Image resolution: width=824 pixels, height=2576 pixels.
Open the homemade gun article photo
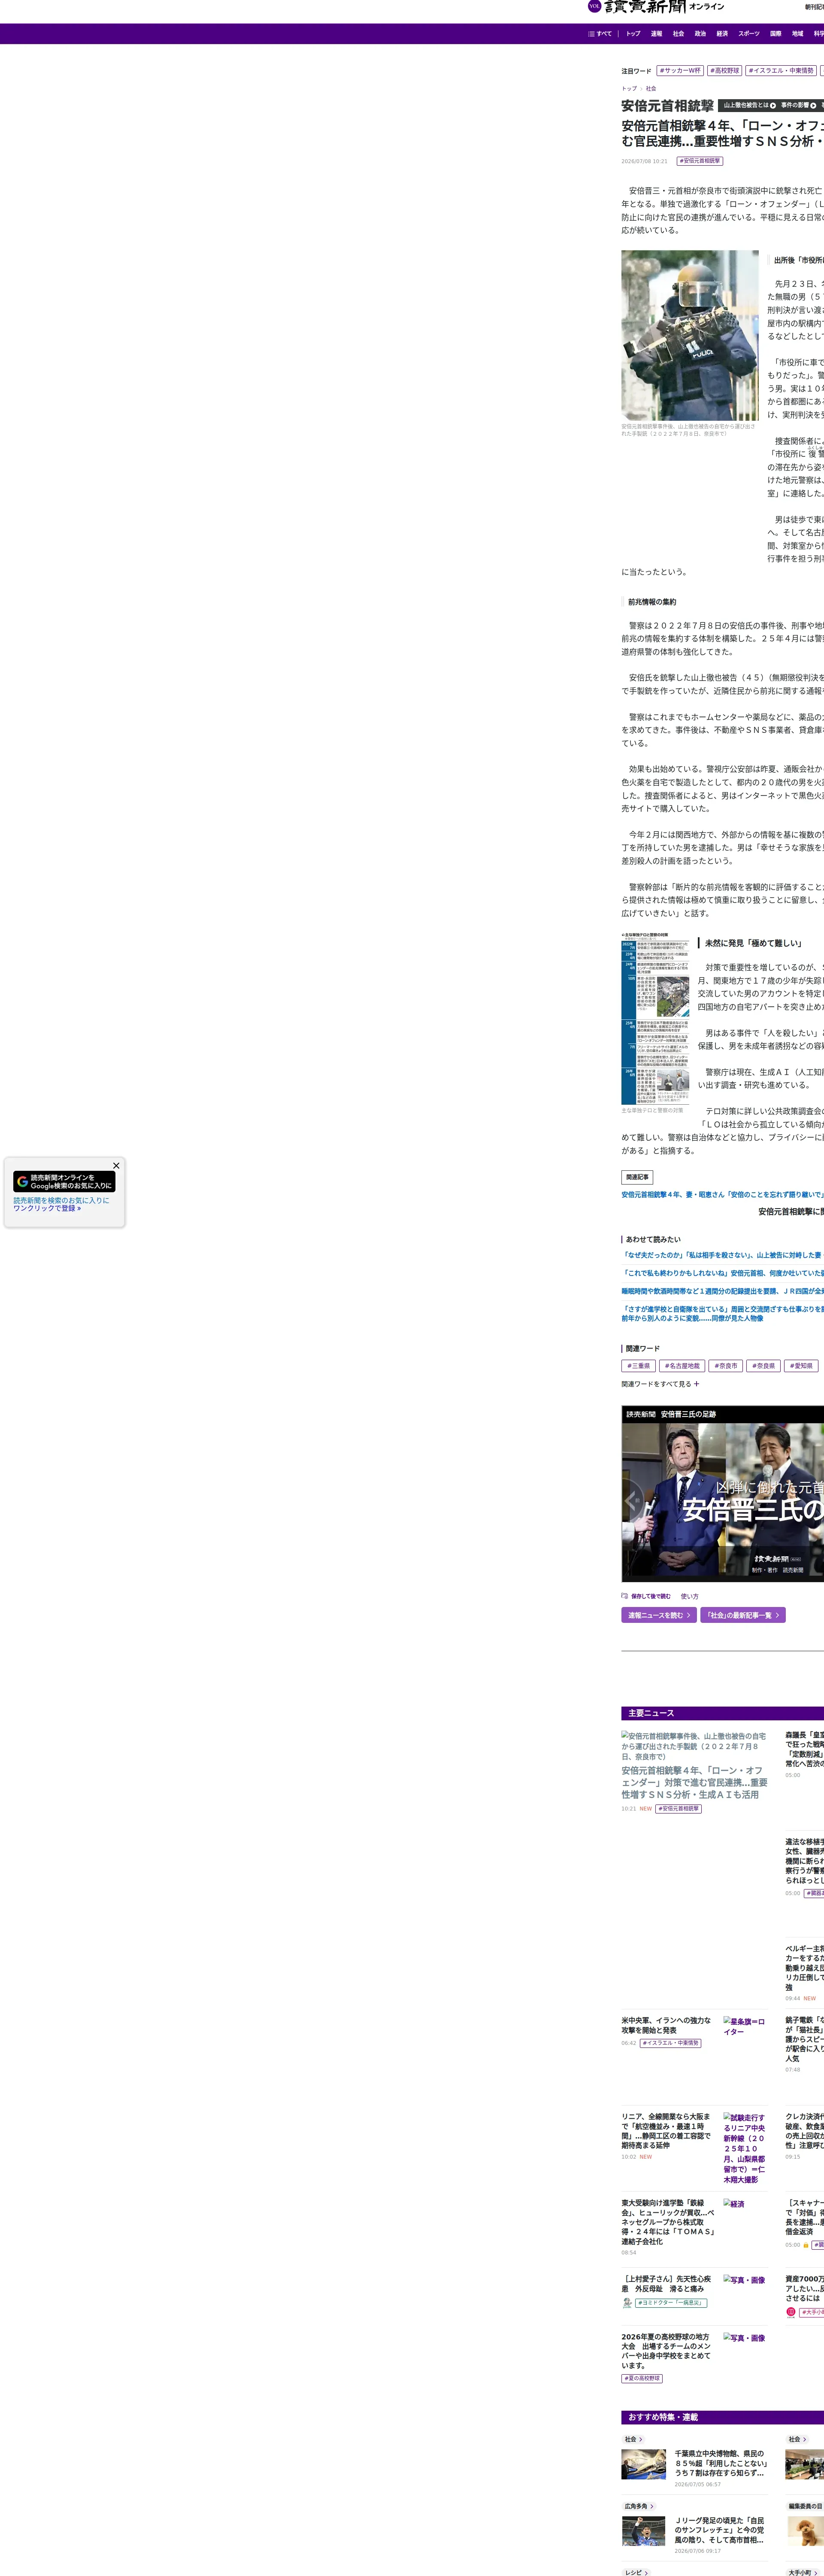[x=690, y=335]
